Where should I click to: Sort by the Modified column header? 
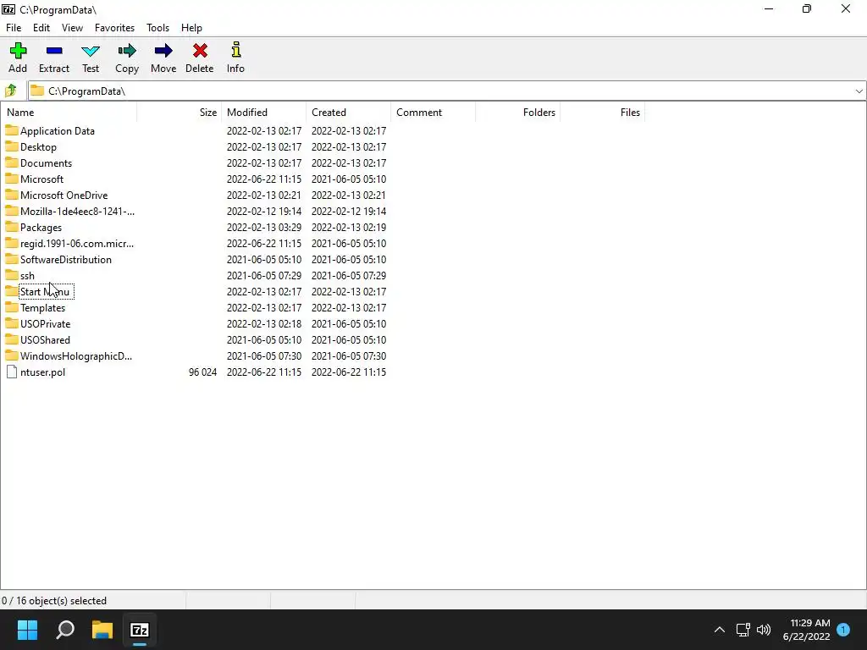[264, 113]
